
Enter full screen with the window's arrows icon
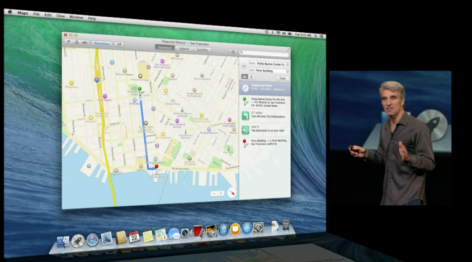point(288,50)
